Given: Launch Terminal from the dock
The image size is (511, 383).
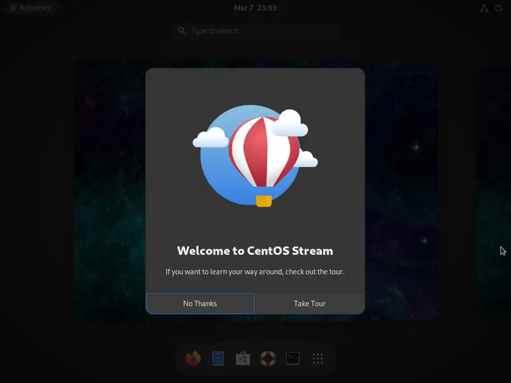Looking at the screenshot, I should pyautogui.click(x=292, y=359).
